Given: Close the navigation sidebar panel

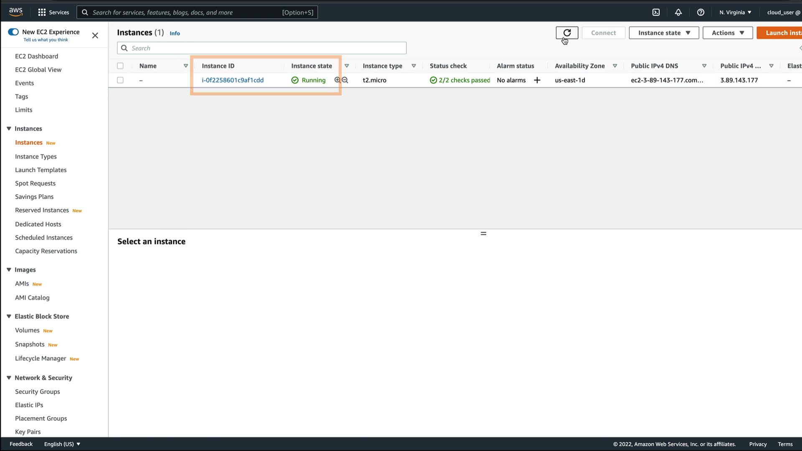Looking at the screenshot, I should click(x=95, y=35).
